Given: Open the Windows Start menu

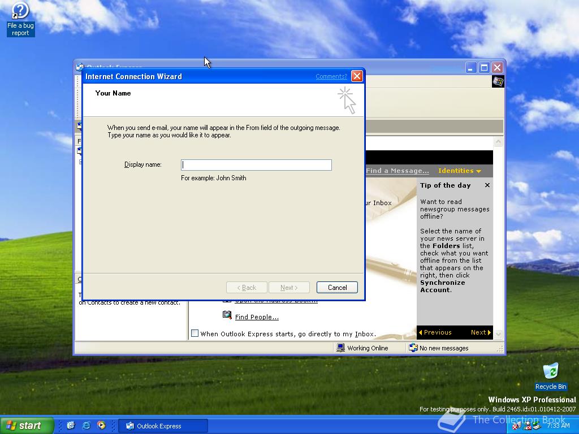Looking at the screenshot, I should pyautogui.click(x=27, y=426).
